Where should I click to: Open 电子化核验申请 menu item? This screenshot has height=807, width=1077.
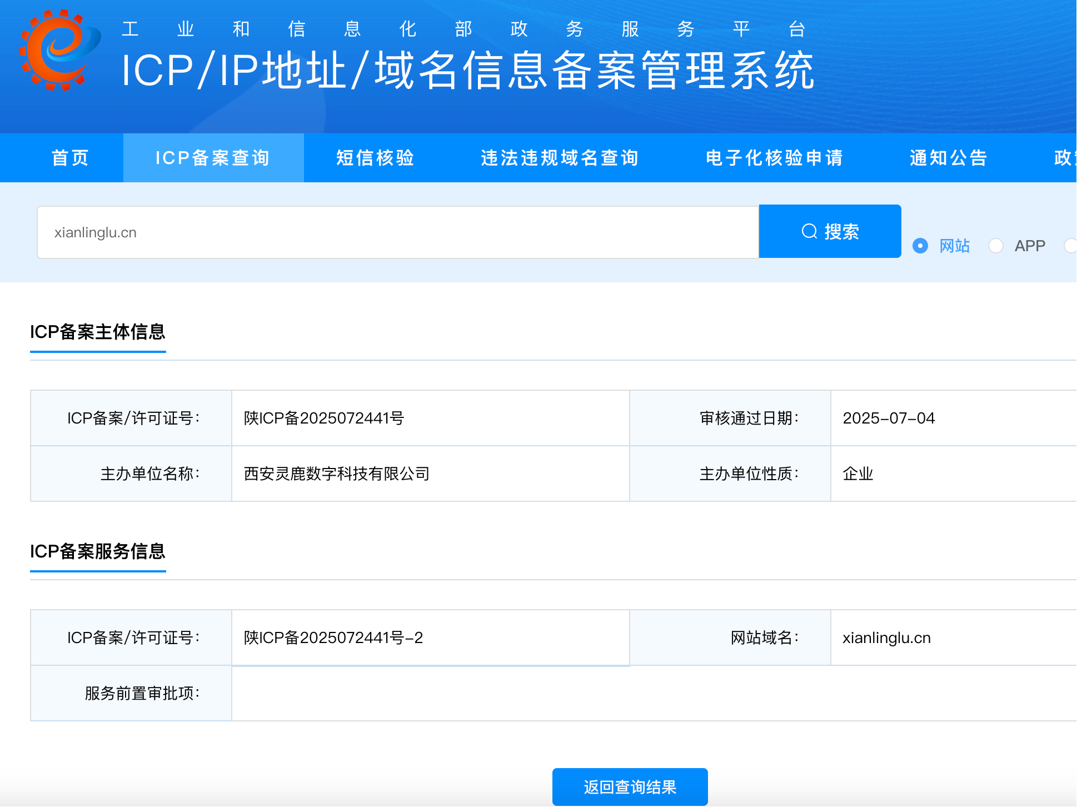[x=774, y=158]
